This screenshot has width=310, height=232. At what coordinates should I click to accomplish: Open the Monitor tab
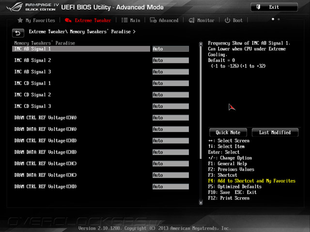[x=201, y=20]
